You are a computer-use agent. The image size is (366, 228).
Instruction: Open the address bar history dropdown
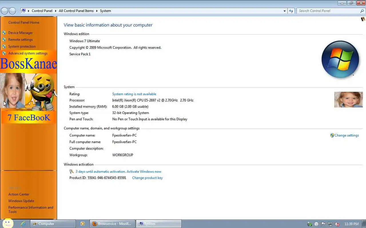(x=285, y=11)
